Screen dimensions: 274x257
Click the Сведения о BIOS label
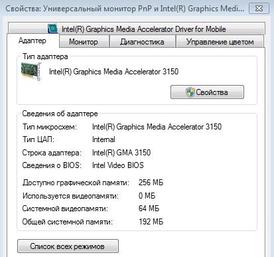pos(52,165)
